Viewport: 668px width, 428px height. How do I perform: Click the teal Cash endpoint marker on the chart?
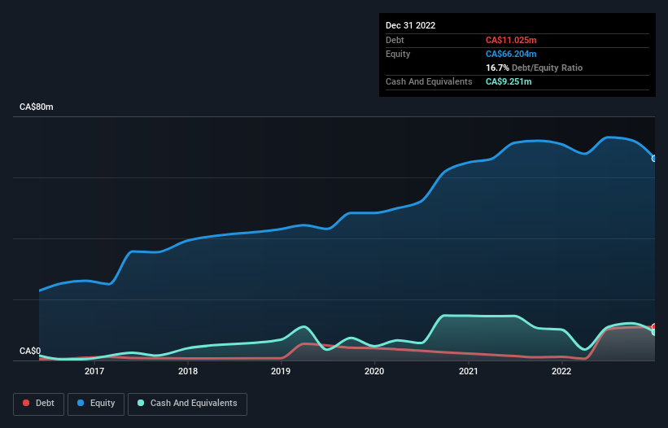[654, 332]
